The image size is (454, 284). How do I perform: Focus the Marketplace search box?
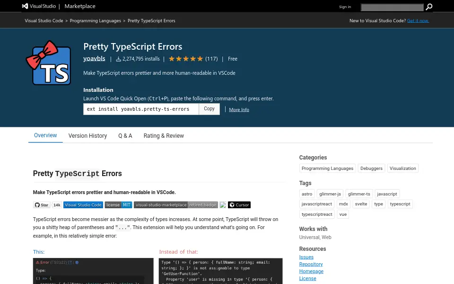tap(392, 7)
